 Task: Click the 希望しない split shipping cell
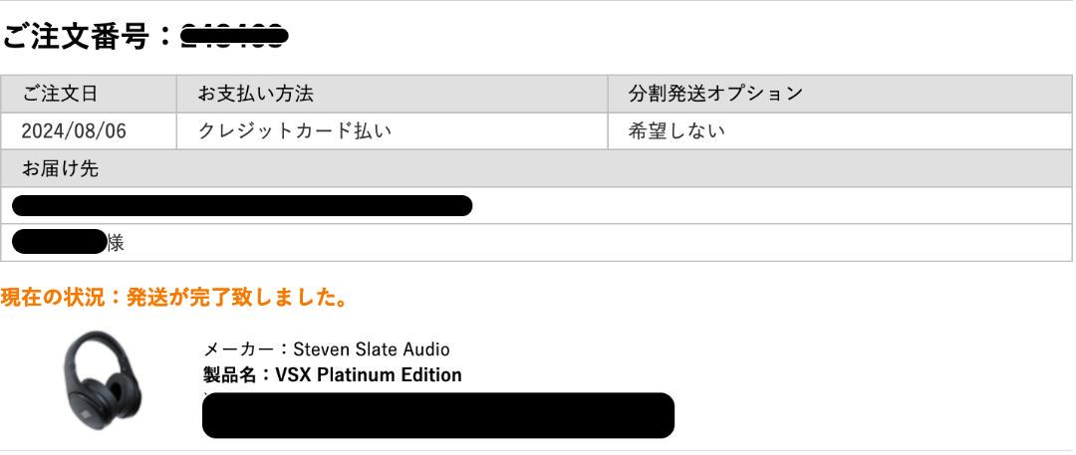pos(840,131)
